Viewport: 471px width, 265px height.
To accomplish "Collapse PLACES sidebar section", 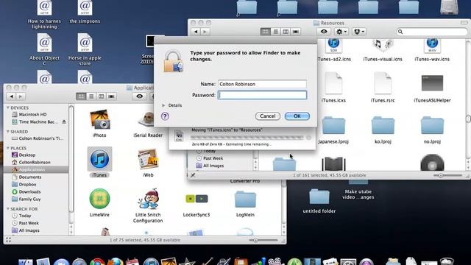I will click(8, 148).
